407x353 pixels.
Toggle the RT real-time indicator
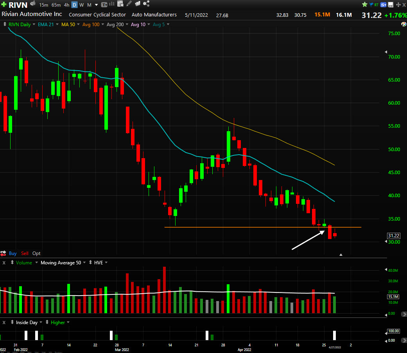tap(377, 5)
